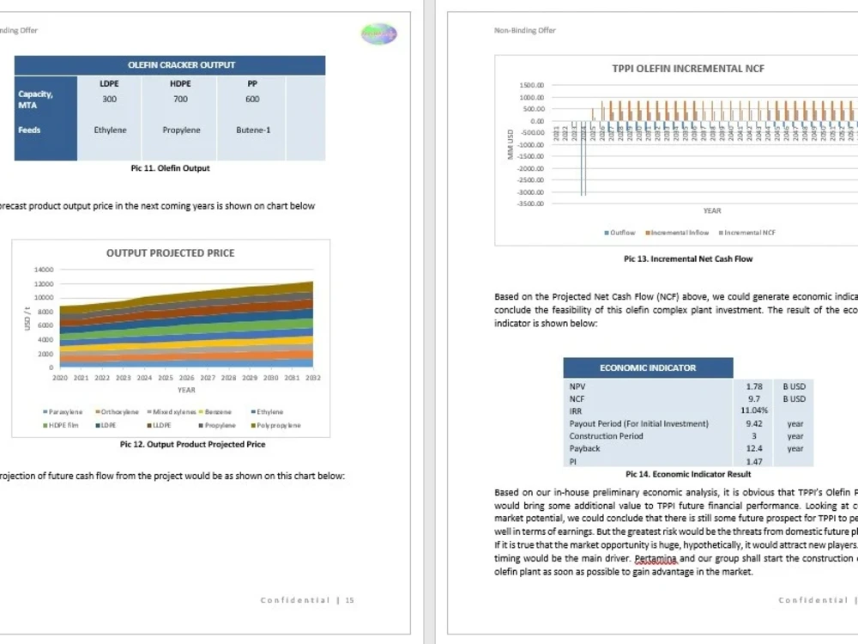This screenshot has height=644, width=858.
Task: Click the 'Ethylene' feed cell in table
Action: pyautogui.click(x=110, y=130)
